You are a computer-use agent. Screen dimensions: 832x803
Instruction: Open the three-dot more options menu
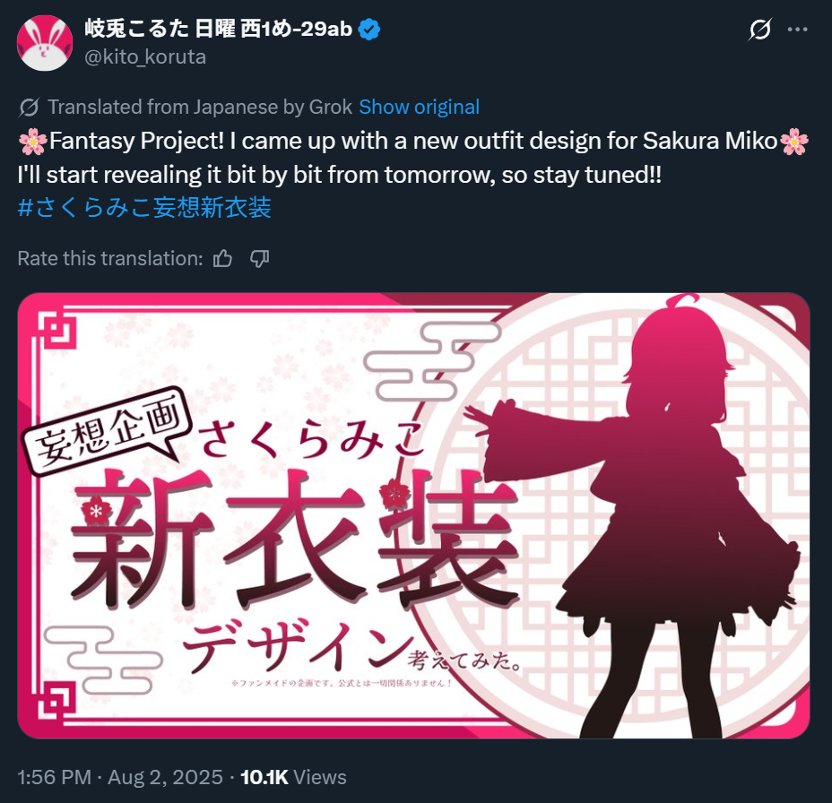coord(797,30)
